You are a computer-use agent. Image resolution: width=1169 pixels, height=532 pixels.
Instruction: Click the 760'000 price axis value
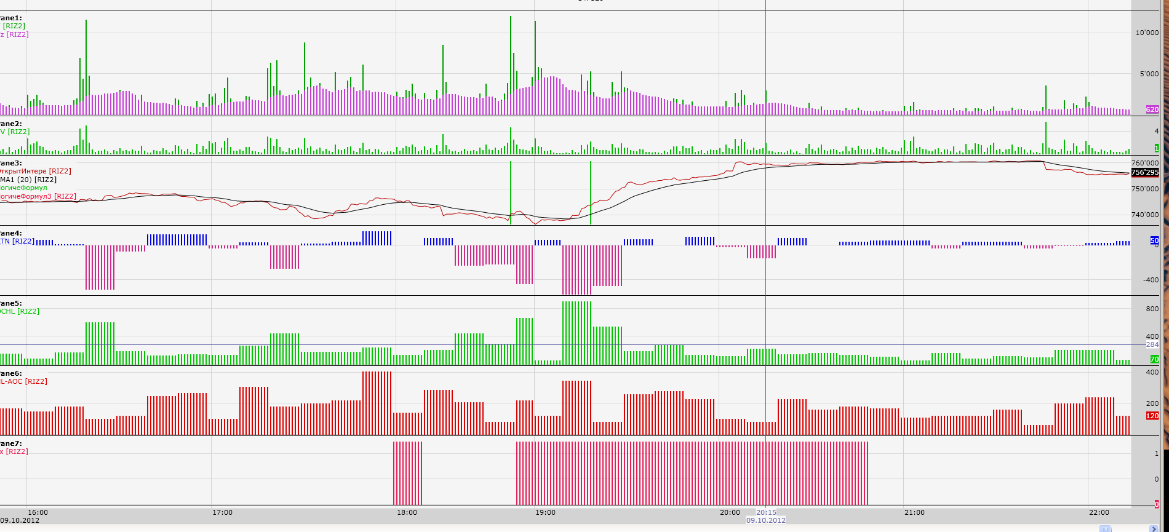[x=1145, y=164]
